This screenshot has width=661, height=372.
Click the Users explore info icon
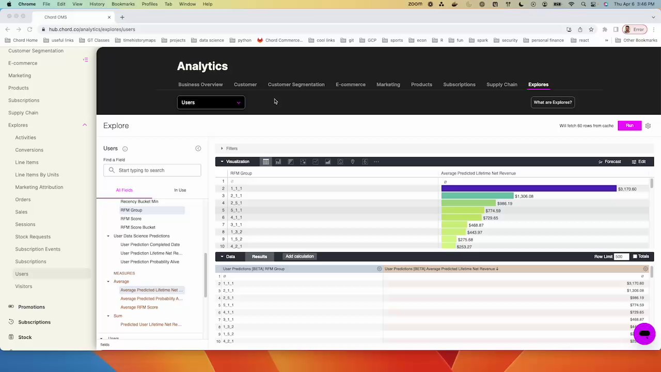[125, 149]
